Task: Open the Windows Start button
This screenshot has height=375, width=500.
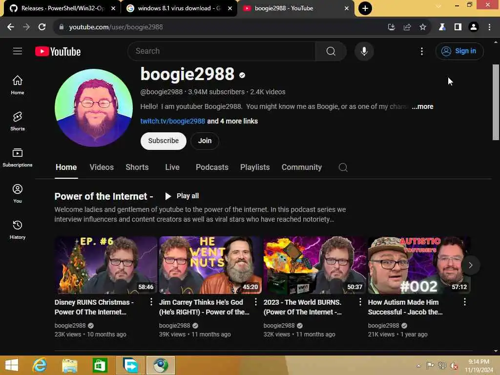Action: [12, 365]
